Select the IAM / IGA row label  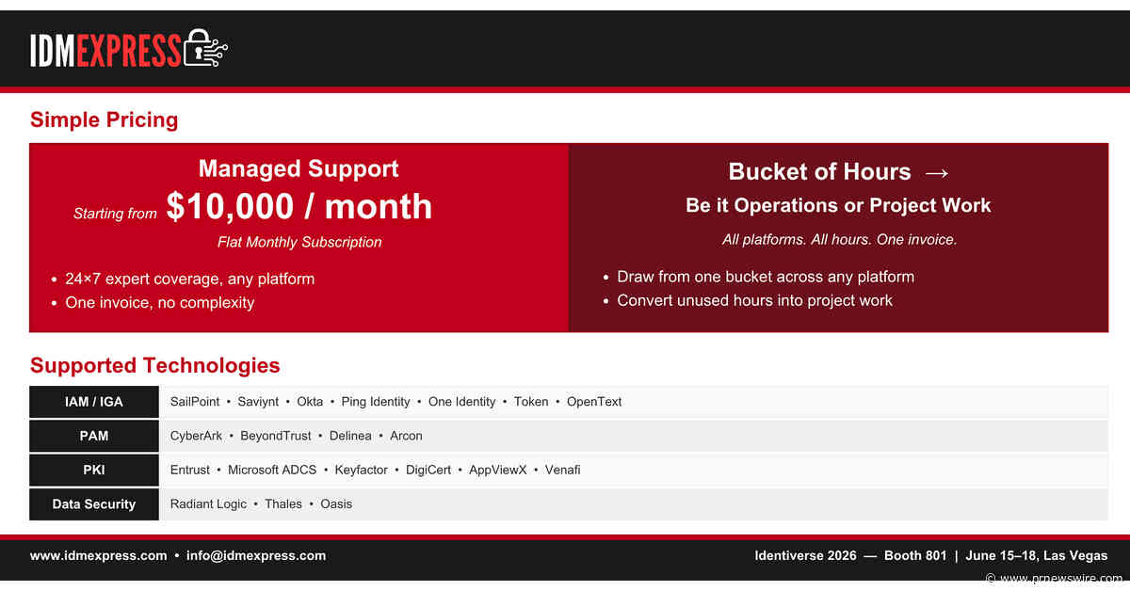[x=93, y=402]
